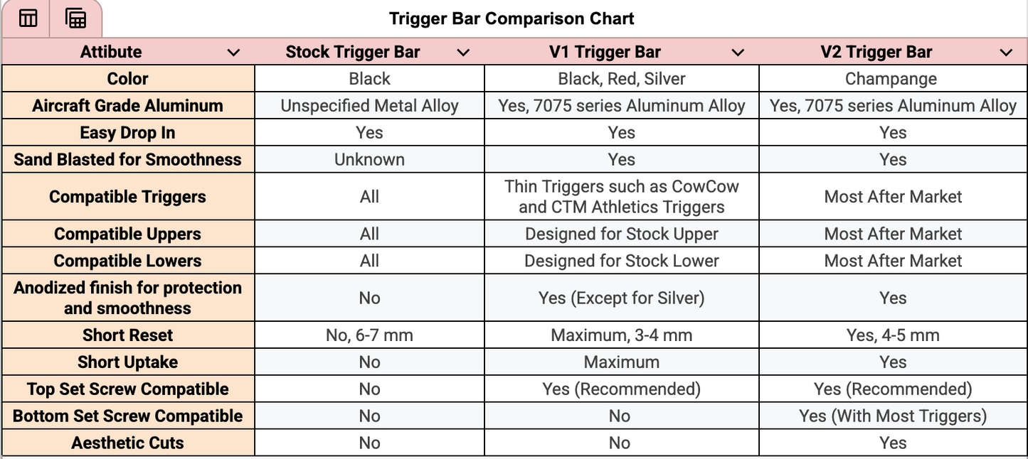Click the table layout view icon
The image size is (1028, 459).
pos(26,18)
